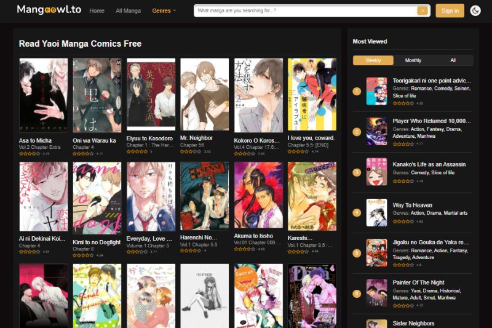Open the no image placeholder manga cover
Image resolution: width=492 pixels, height=328 pixels.
coord(205,296)
